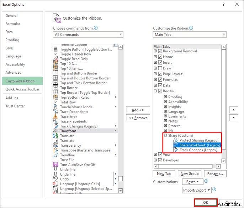
Task: Click the Turn AutoSave On/Off icon
Action: tap(55, 165)
